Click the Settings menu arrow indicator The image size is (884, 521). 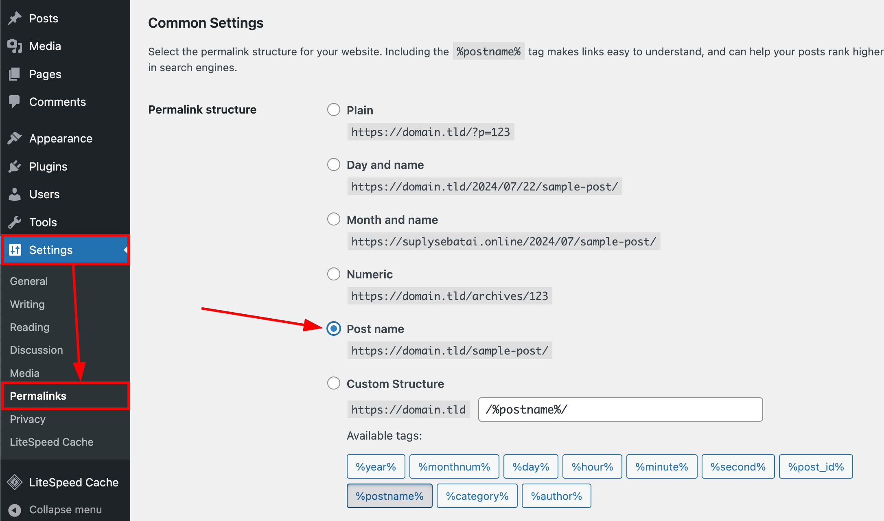[126, 250]
